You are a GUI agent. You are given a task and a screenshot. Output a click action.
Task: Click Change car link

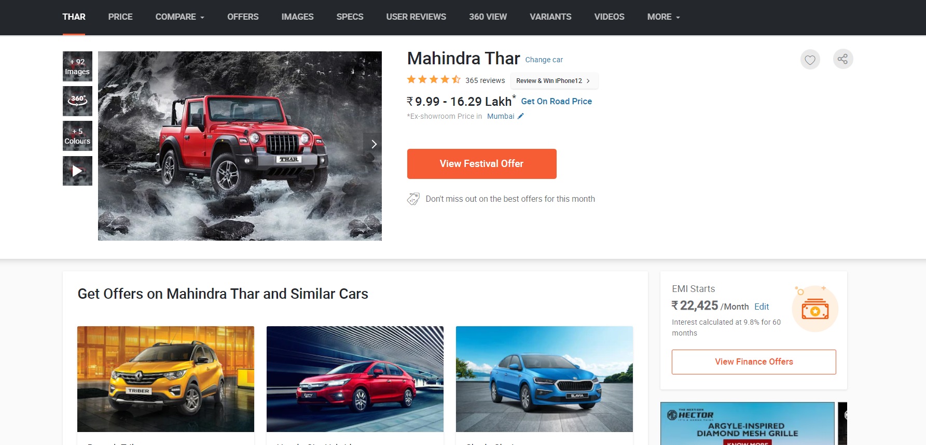tap(544, 60)
